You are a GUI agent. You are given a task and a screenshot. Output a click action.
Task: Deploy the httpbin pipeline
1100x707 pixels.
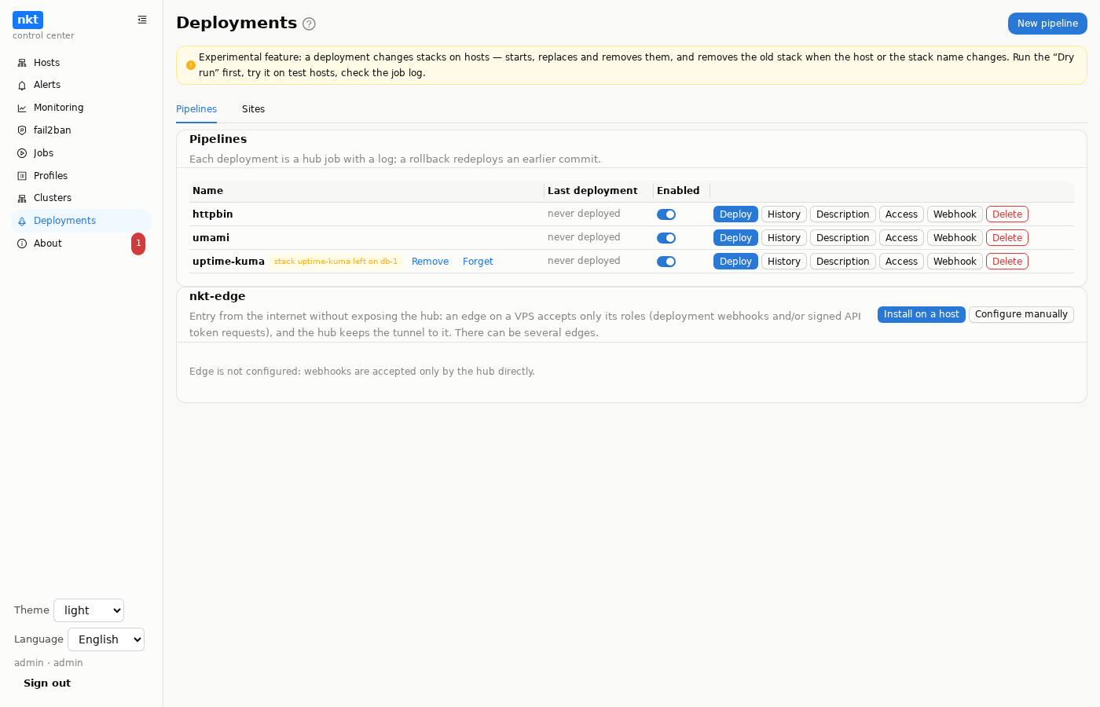[x=735, y=214]
